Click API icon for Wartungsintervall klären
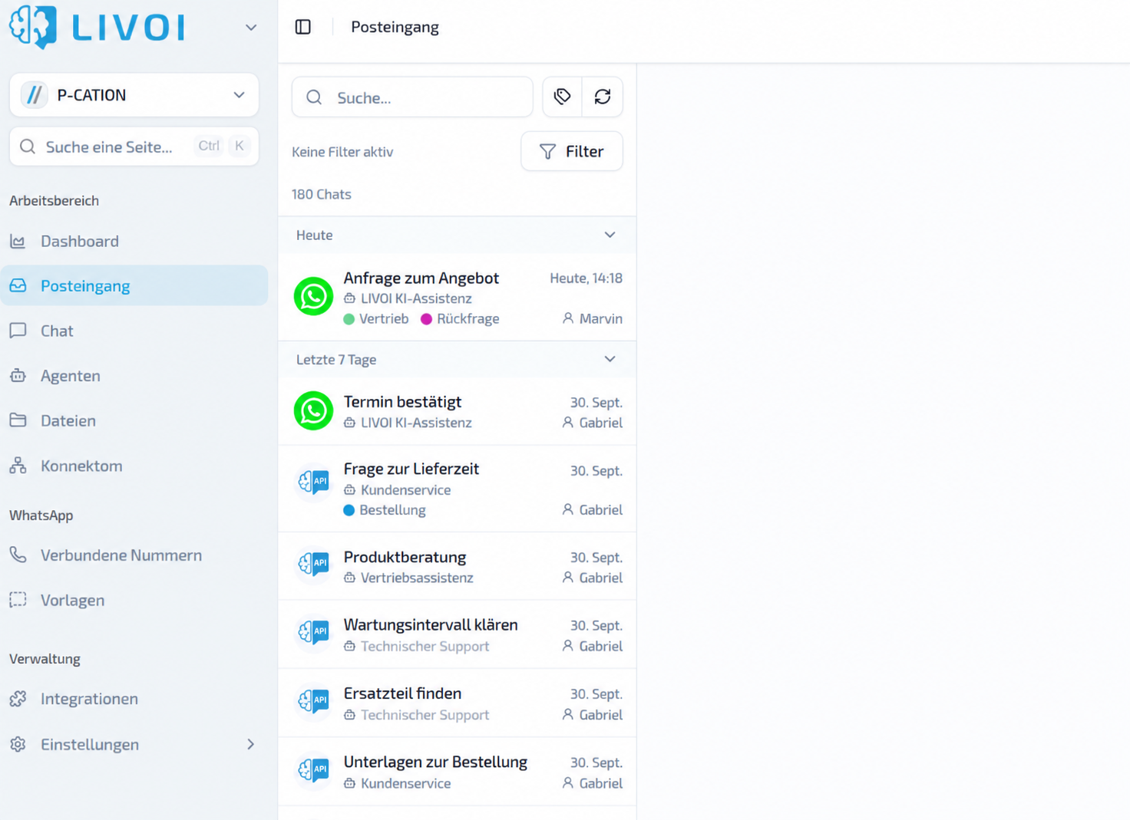 313,632
